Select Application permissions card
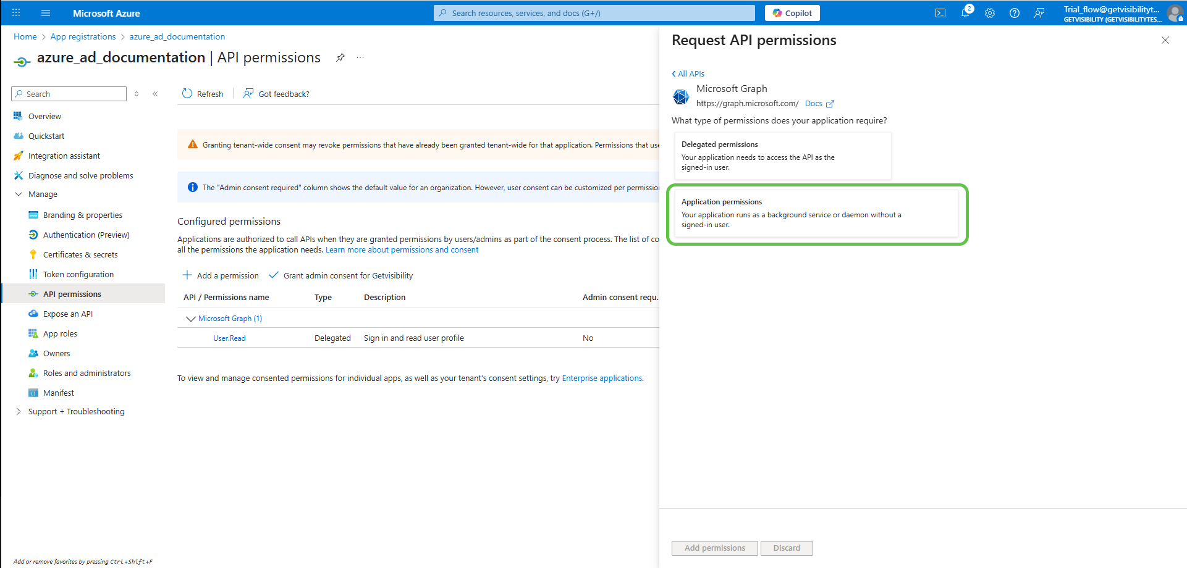1187x568 pixels. [x=816, y=213]
